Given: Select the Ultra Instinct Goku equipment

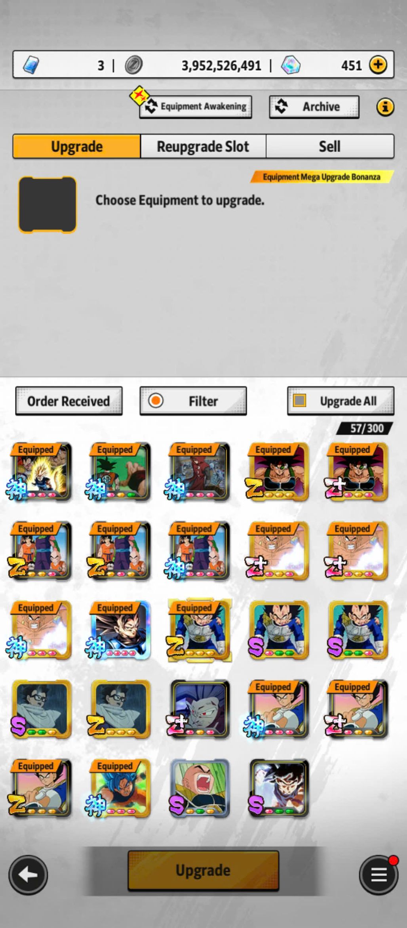Looking at the screenshot, I should (279, 788).
